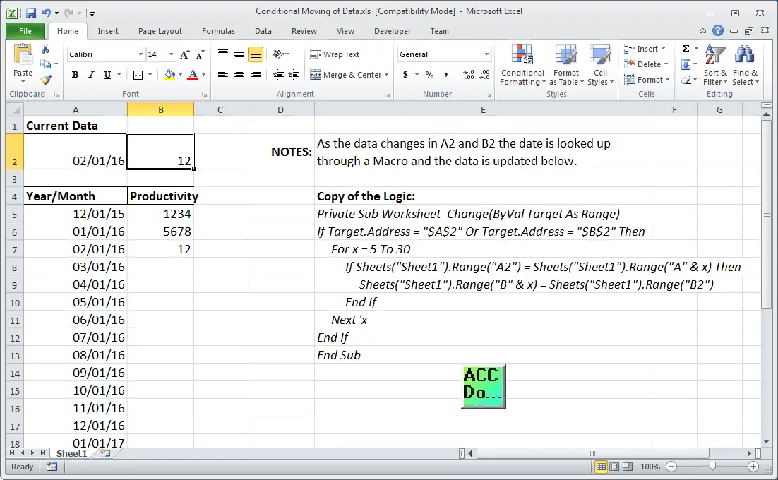Screen dimensions: 778x480
Task: Open the File tab
Action: click(x=25, y=31)
